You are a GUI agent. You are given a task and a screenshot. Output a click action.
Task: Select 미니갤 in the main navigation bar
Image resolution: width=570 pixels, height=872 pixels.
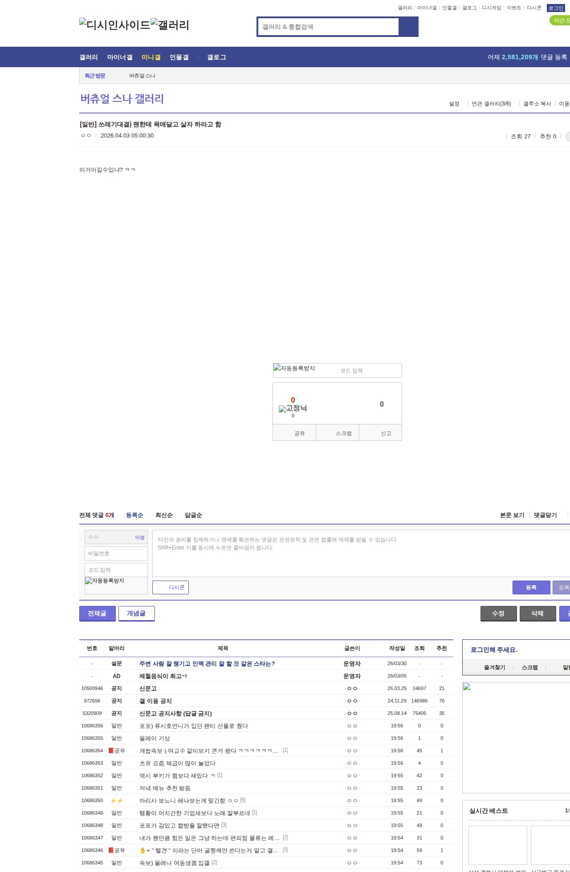click(151, 57)
